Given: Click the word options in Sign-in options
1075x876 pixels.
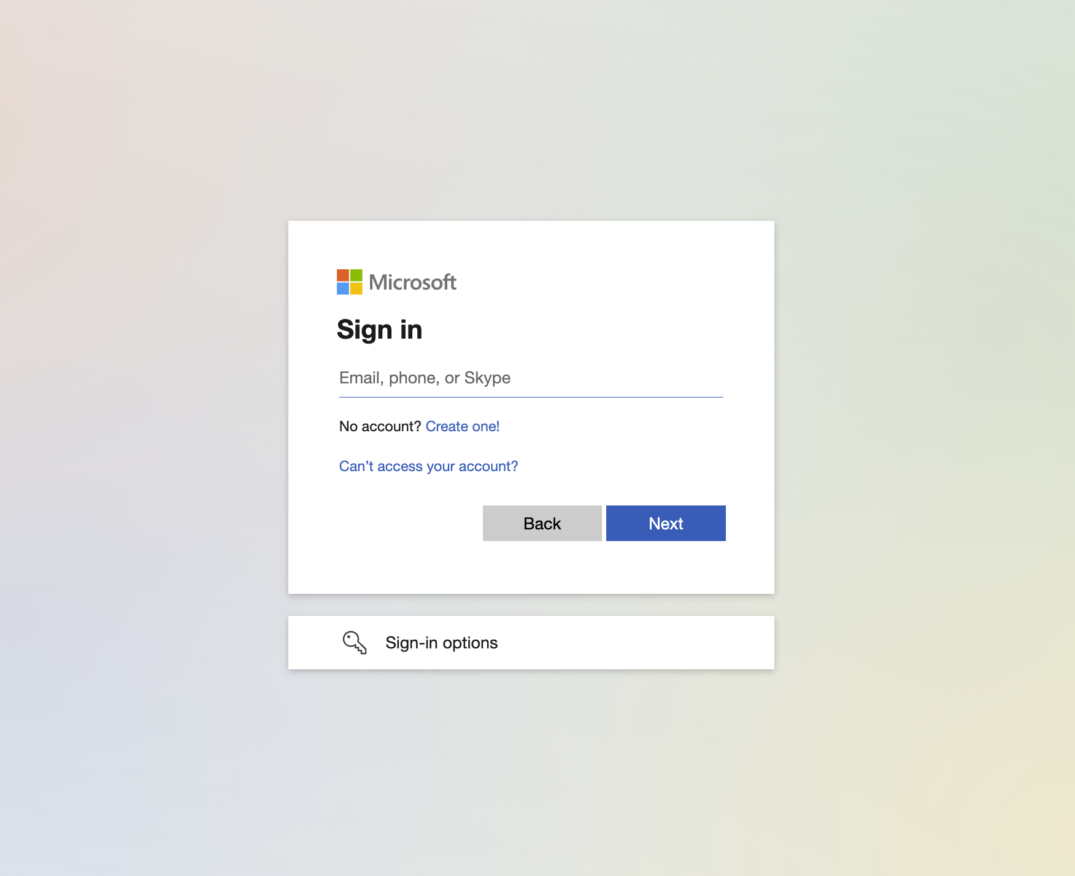Looking at the screenshot, I should [x=470, y=643].
